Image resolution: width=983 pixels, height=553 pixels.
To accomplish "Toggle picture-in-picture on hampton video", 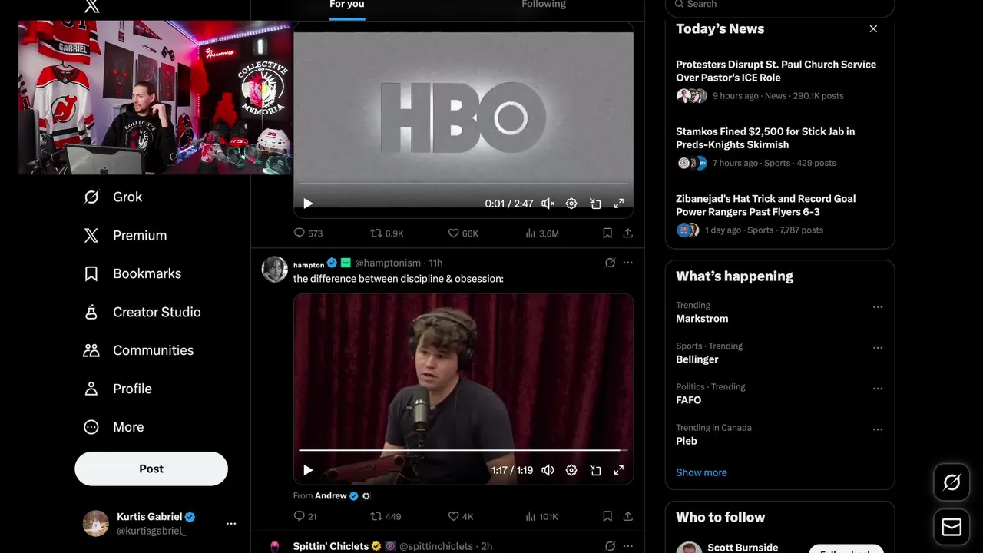I will click(595, 470).
